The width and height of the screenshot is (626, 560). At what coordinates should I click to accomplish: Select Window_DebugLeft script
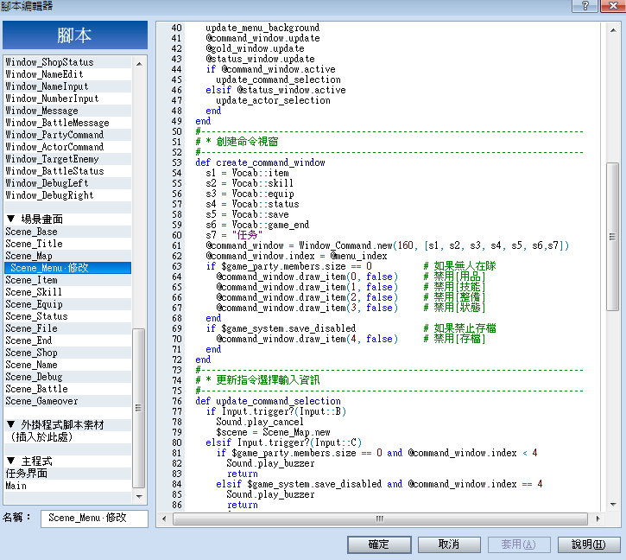68,183
